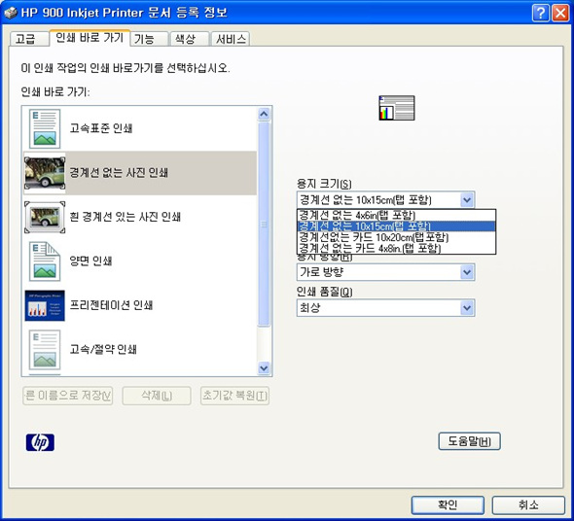Click the 도움말(H) button

469,441
